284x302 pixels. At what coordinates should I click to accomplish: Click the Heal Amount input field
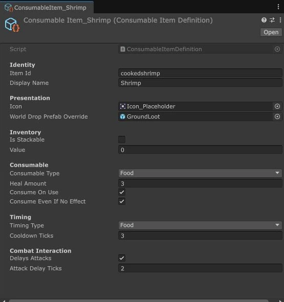200,183
